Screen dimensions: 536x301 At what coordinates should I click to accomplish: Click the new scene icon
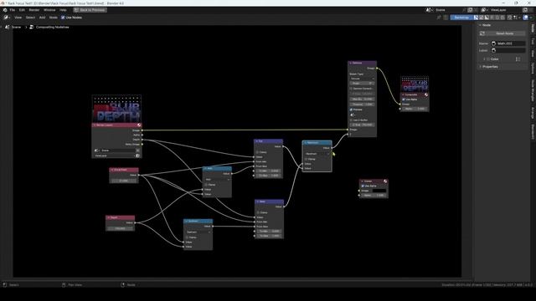point(470,10)
